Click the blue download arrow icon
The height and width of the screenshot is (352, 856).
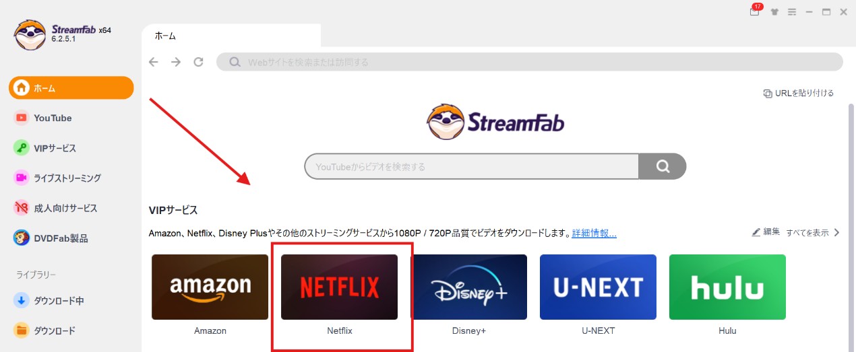[22, 300]
